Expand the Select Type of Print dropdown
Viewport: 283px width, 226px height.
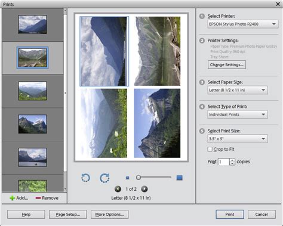coord(238,114)
